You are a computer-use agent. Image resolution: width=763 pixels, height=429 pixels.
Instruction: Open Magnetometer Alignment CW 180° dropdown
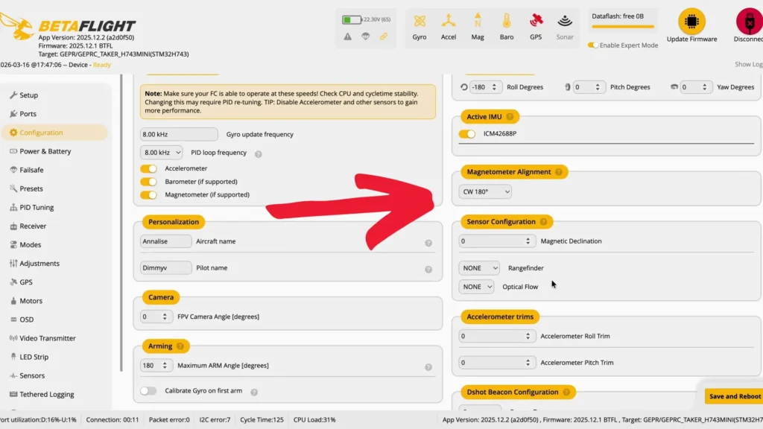point(485,191)
